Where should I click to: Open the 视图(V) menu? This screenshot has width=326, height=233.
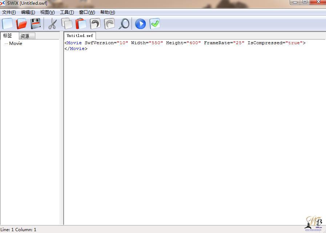tap(47, 12)
